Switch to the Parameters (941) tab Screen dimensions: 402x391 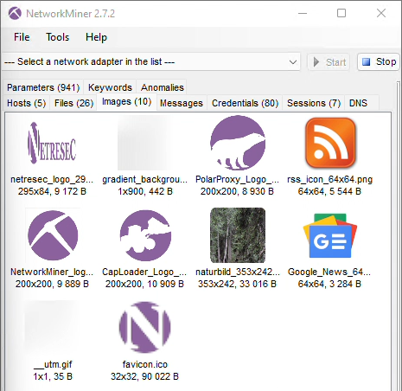(x=43, y=87)
